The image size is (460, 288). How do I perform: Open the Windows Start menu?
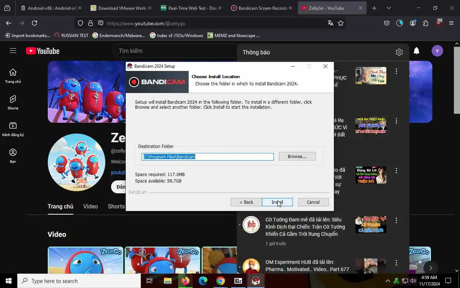coord(9,281)
